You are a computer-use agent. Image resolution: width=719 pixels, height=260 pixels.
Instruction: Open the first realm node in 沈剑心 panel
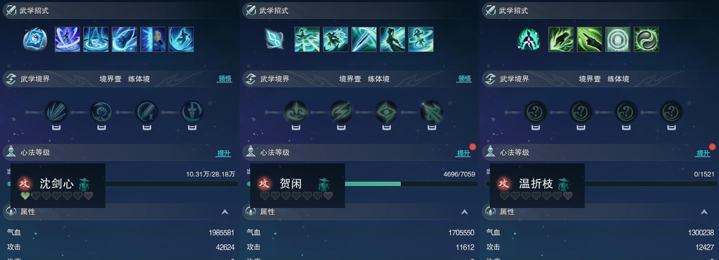[x=56, y=112]
